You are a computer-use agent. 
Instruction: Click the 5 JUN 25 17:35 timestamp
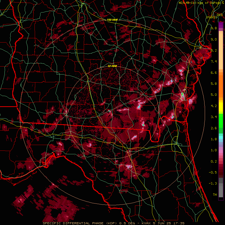point(169,223)
